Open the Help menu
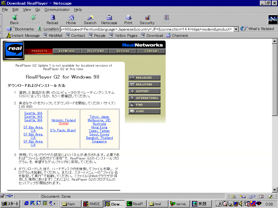278x208 pixels. (78, 9)
